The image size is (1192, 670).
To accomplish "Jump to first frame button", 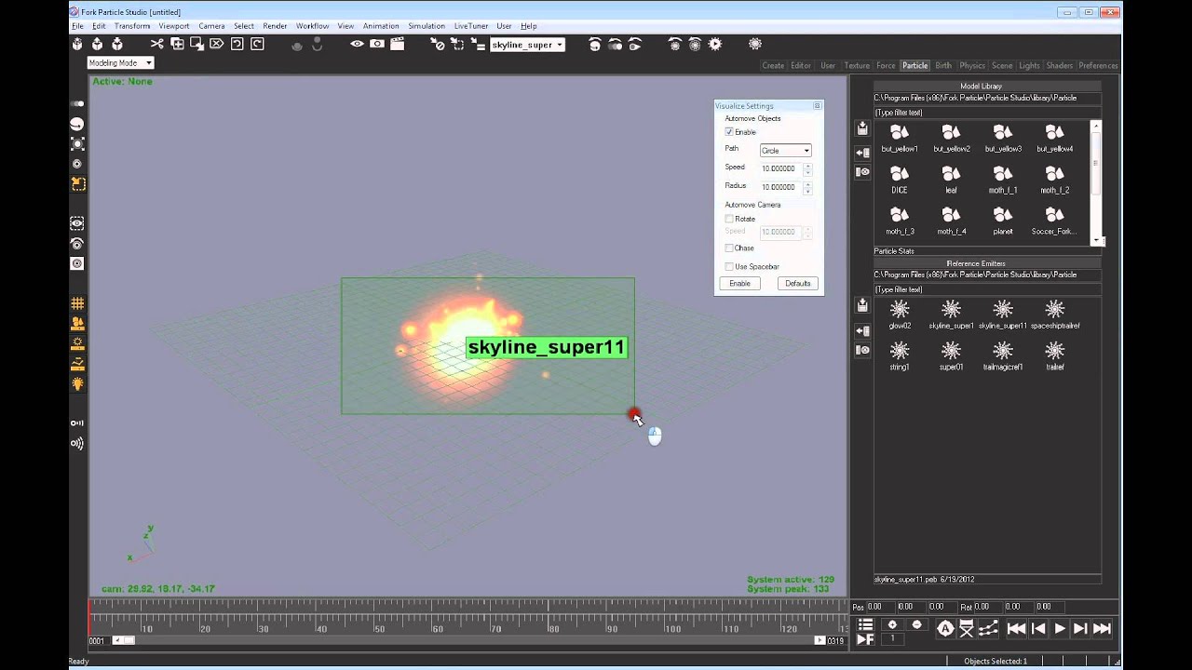I will click(x=1017, y=629).
